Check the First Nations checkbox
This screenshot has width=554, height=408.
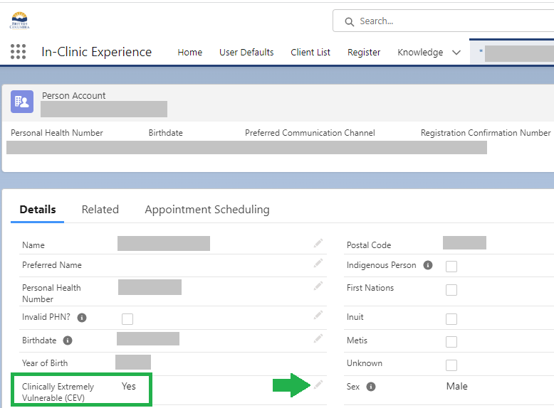(x=451, y=290)
